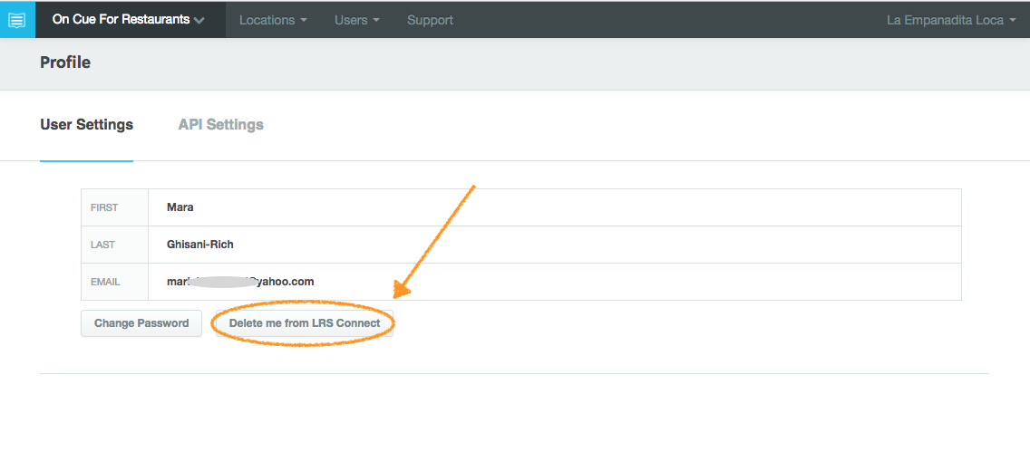Click the Profile page heading
The height and width of the screenshot is (471, 1030).
tap(65, 62)
